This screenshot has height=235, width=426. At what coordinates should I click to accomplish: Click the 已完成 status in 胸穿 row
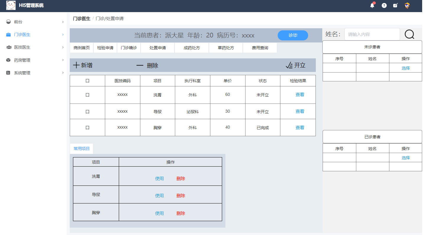(263, 128)
